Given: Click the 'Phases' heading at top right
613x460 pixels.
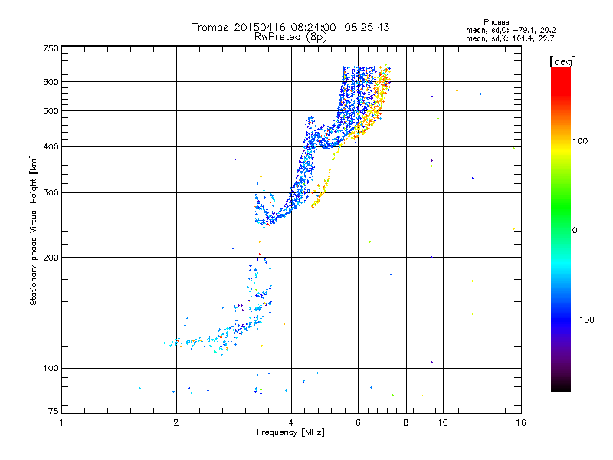Looking at the screenshot, I should coord(496,22).
